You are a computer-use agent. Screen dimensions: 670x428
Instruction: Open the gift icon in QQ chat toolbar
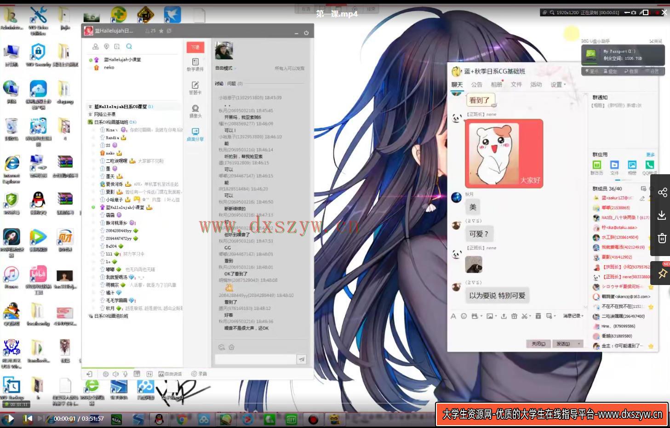514,316
